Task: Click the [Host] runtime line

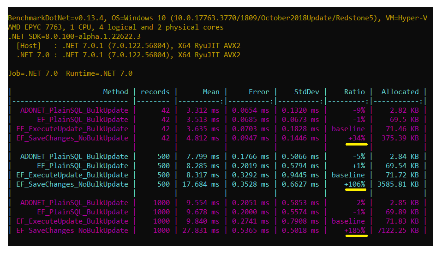Action: pyautogui.click(x=128, y=45)
